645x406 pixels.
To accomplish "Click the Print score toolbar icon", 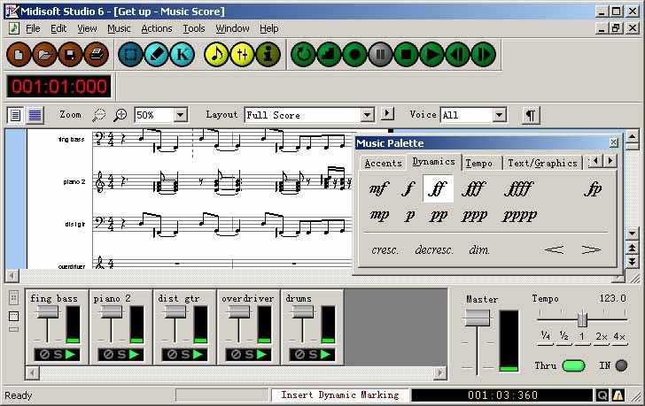I will click(x=97, y=55).
